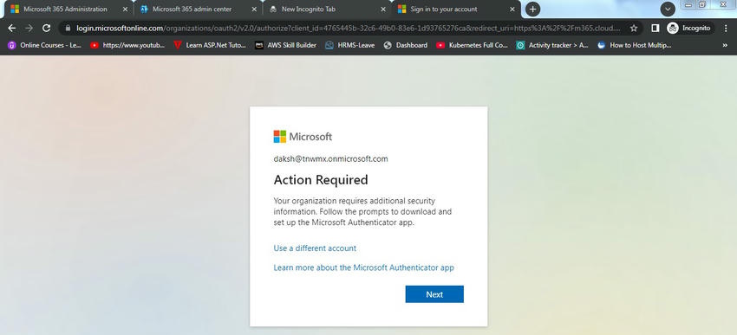This screenshot has height=335, width=737.
Task: Open the Dashboard bookmark
Action: (x=406, y=46)
